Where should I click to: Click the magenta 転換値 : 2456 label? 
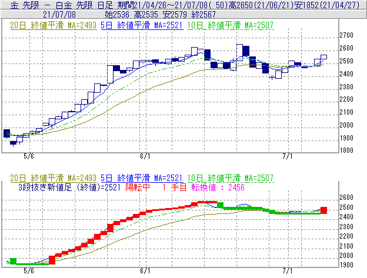[x=218, y=187]
